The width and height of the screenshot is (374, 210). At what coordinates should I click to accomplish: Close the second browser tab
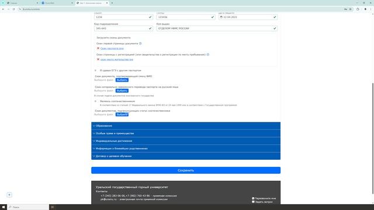pyautogui.click(x=72, y=3)
